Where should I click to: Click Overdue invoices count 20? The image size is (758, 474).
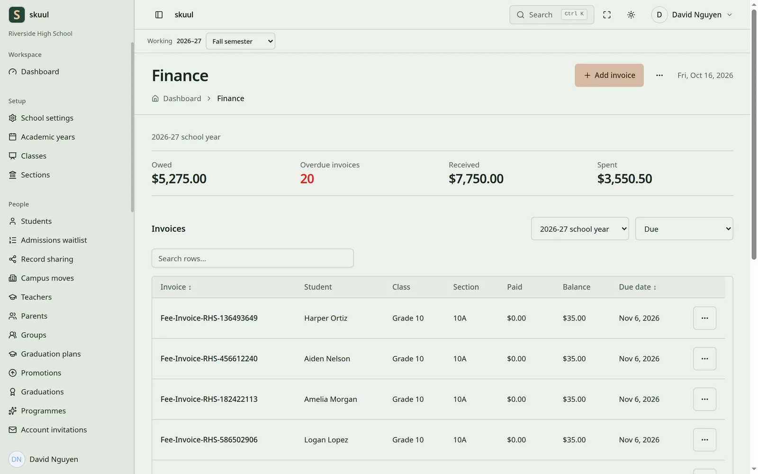307,179
